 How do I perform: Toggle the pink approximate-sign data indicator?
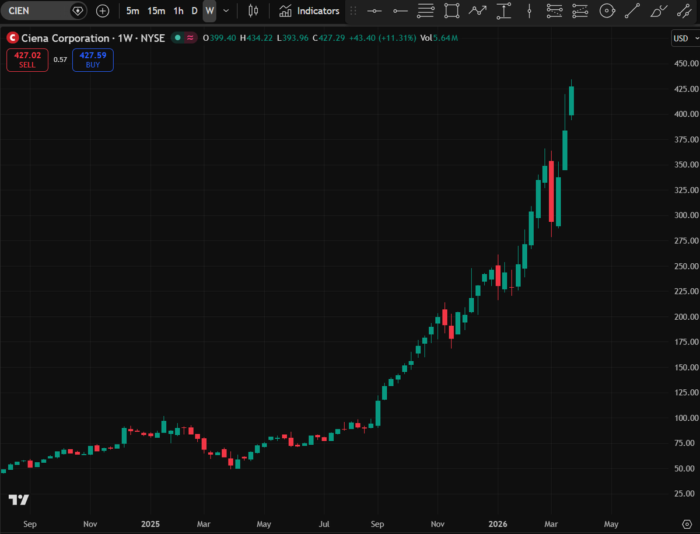coord(190,38)
